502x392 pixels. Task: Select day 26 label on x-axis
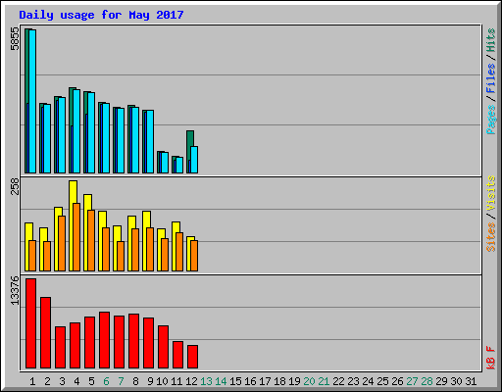click(x=397, y=381)
